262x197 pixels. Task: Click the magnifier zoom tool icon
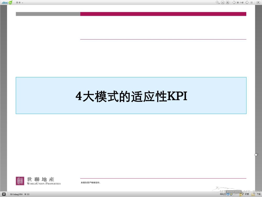[217, 2]
